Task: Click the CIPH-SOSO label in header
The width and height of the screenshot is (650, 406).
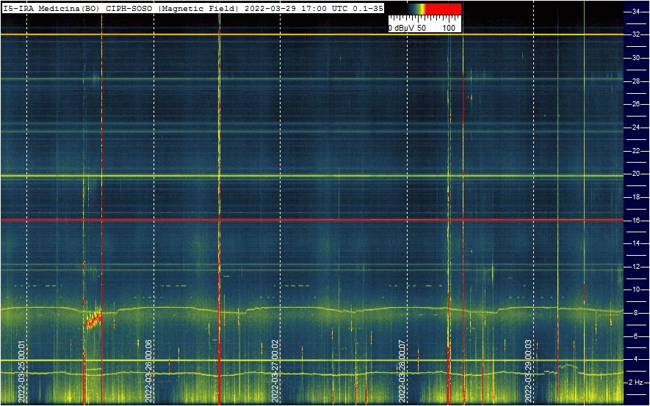Action: pyautogui.click(x=129, y=8)
